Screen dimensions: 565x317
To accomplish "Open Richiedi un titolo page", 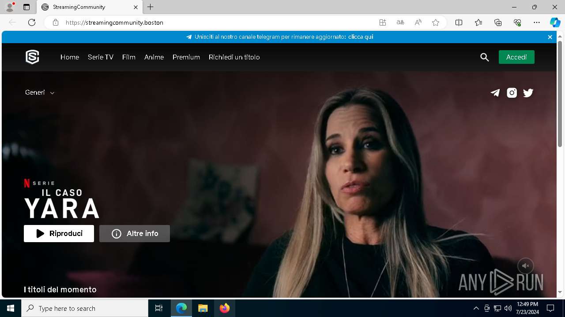I will [x=234, y=57].
